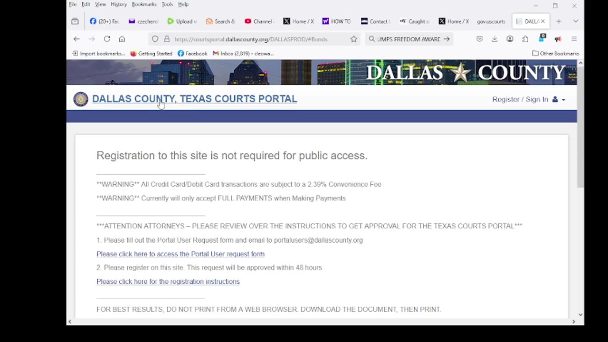
Task: Click the Dallas County banner image
Action: 322,72
